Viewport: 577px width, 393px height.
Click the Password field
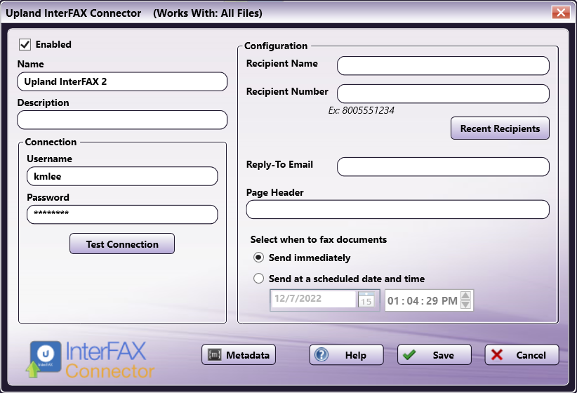point(122,215)
